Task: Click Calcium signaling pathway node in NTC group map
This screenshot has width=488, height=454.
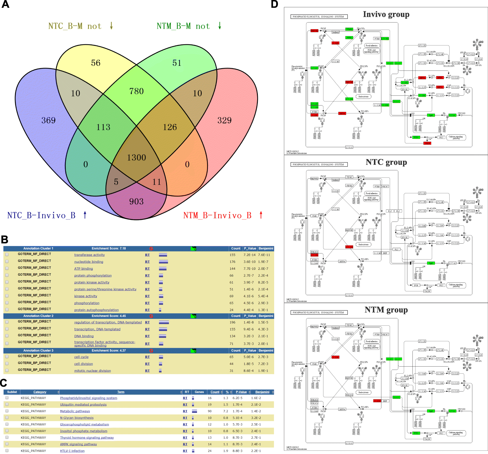Action: (456, 285)
